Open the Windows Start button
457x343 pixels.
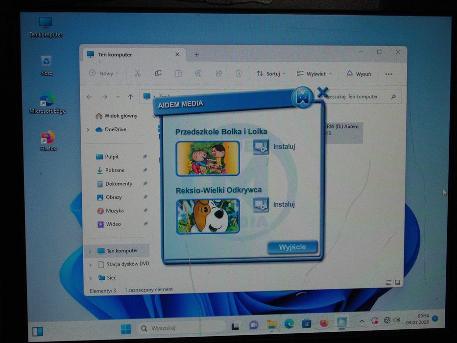tap(126, 330)
